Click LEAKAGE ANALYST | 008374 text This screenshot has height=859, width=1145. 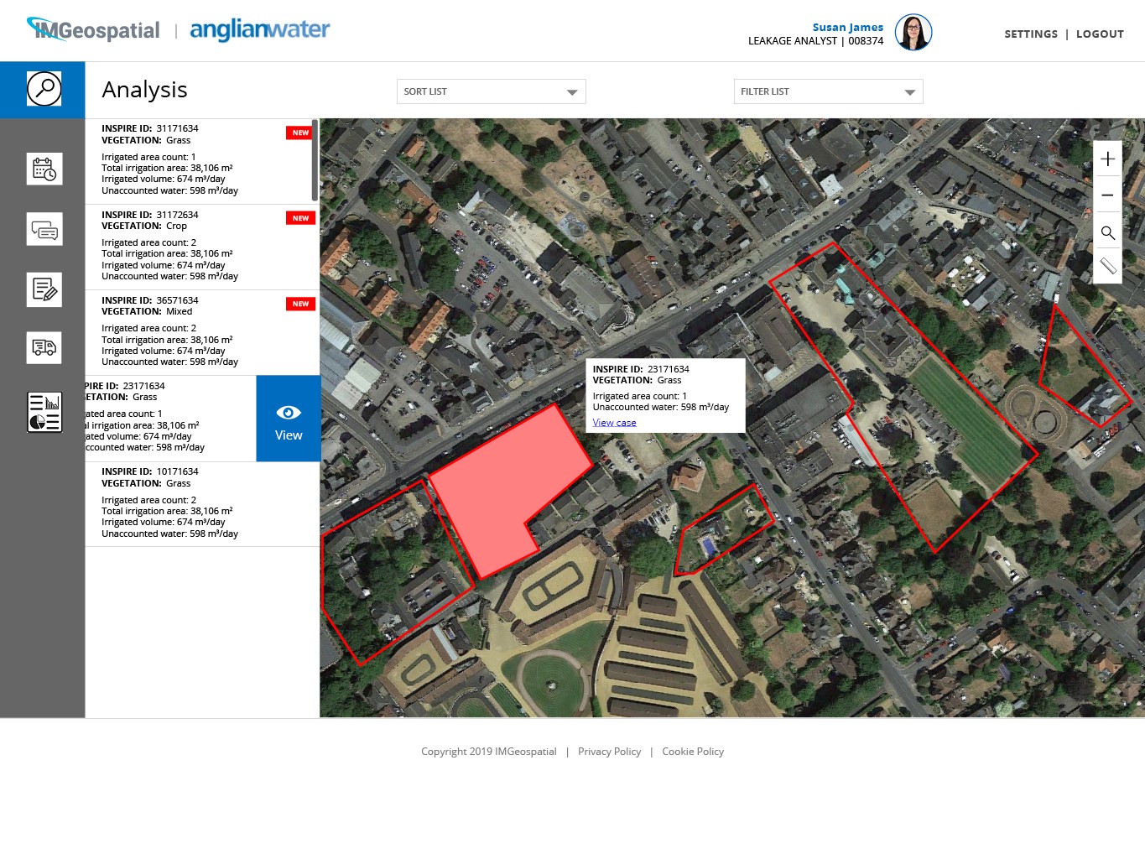pyautogui.click(x=815, y=40)
